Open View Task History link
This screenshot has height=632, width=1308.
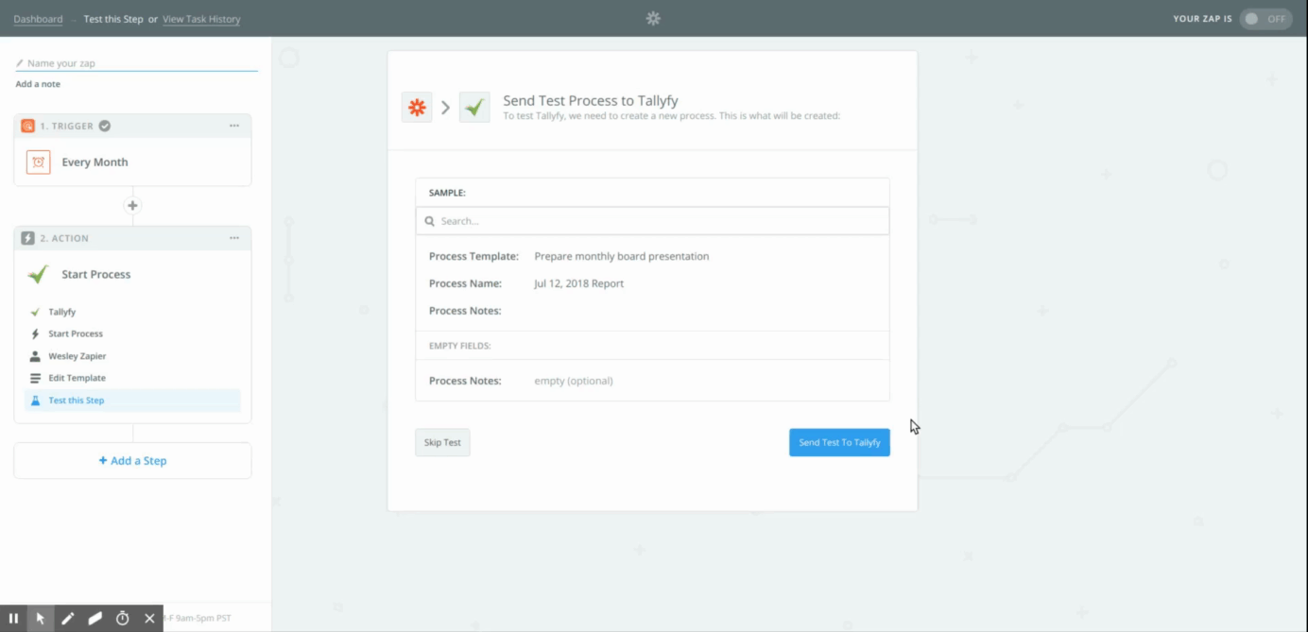tap(201, 19)
